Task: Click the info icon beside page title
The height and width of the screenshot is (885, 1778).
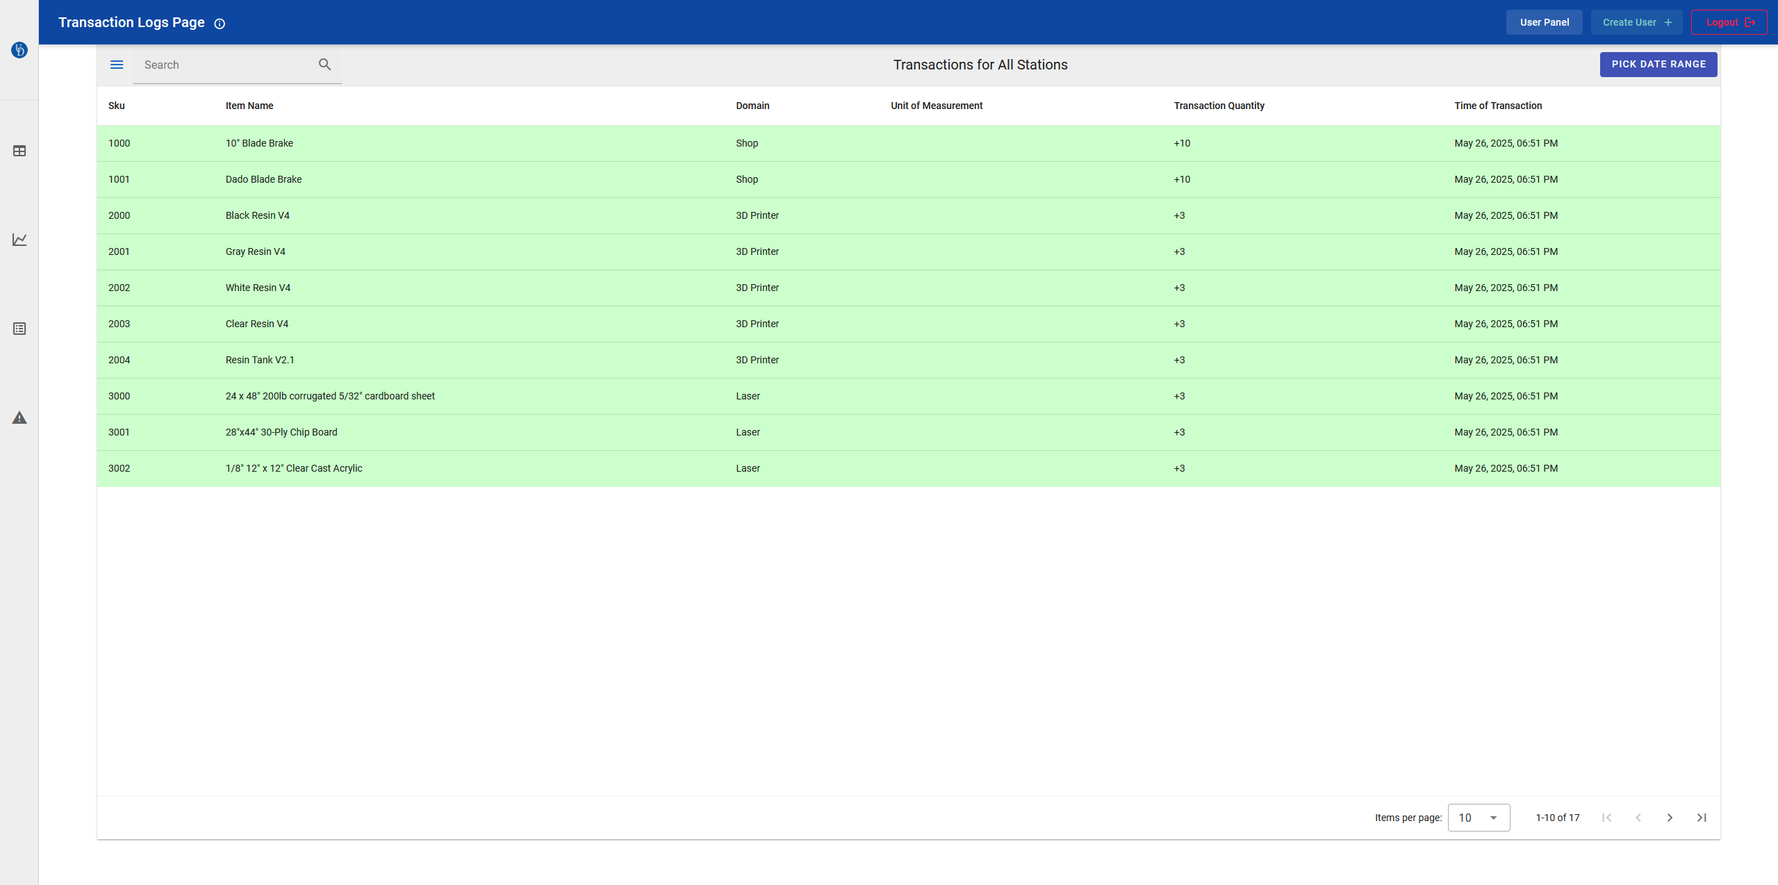Action: pyautogui.click(x=220, y=24)
